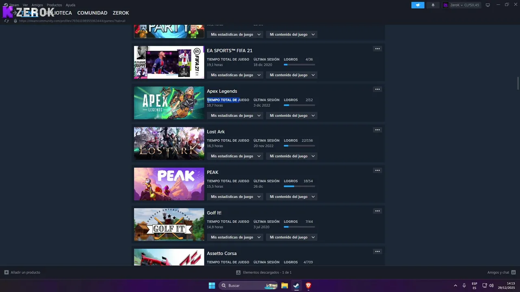
Task: Open the Windows Start menu
Action: click(x=212, y=286)
